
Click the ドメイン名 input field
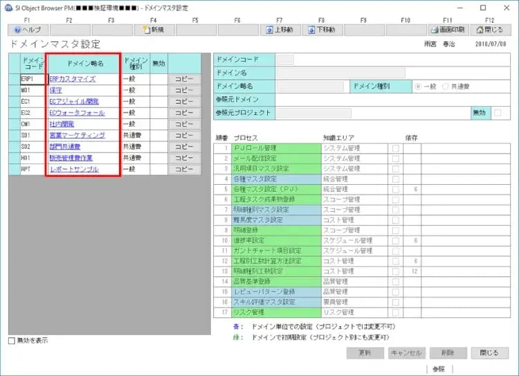coord(340,73)
